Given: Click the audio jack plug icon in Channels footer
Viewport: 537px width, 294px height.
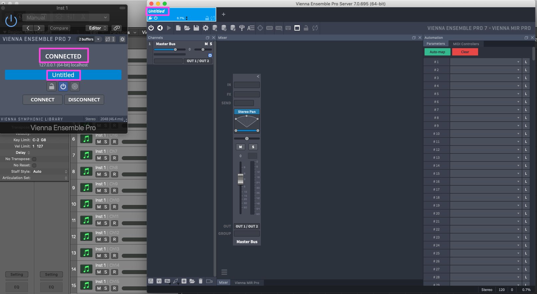Looking at the screenshot, I should [x=176, y=281].
